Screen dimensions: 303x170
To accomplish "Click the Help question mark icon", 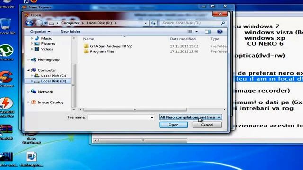I will [x=220, y=32].
